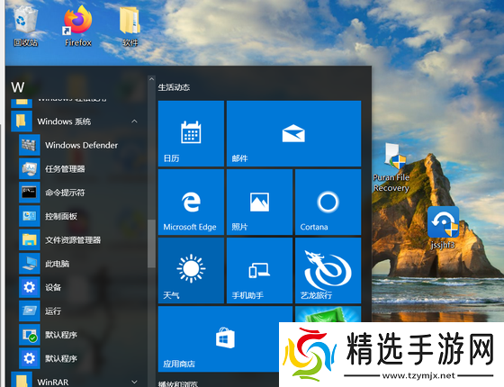
Task: Click the 控制面板 label
Action: (x=61, y=216)
